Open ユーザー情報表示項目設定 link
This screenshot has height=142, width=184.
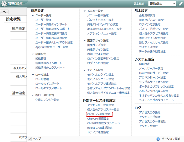click(x=52, y=38)
